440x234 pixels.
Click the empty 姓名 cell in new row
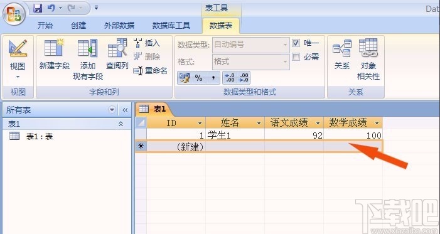(x=235, y=147)
